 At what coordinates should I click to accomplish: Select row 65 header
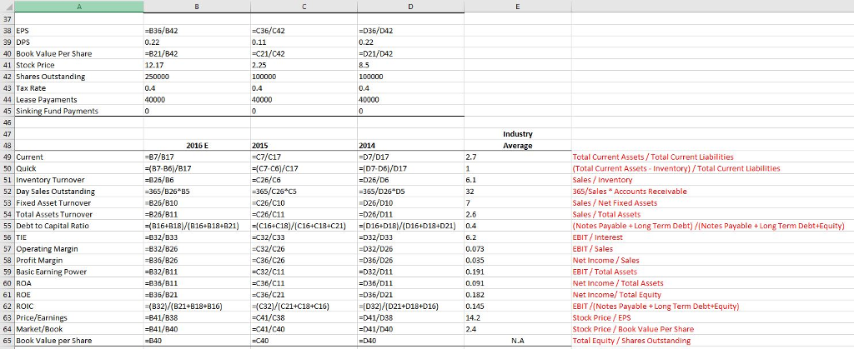click(x=7, y=341)
